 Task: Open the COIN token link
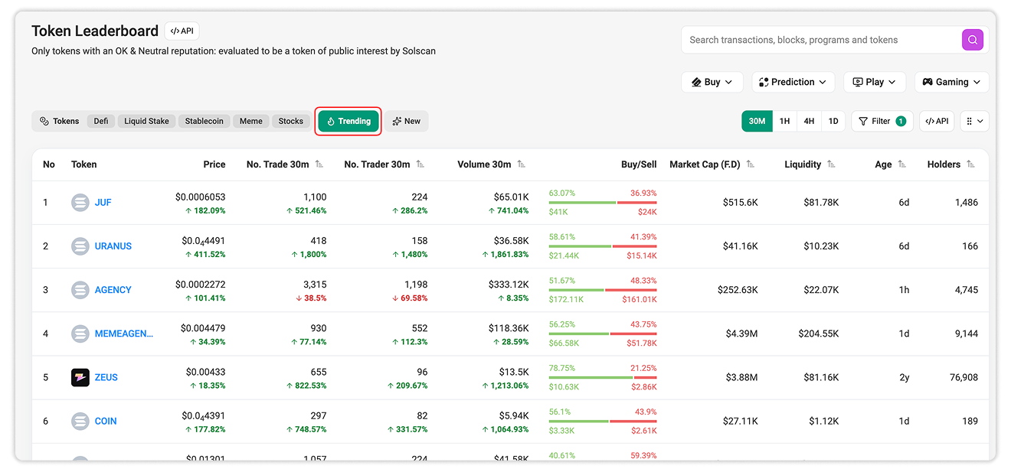(x=106, y=421)
